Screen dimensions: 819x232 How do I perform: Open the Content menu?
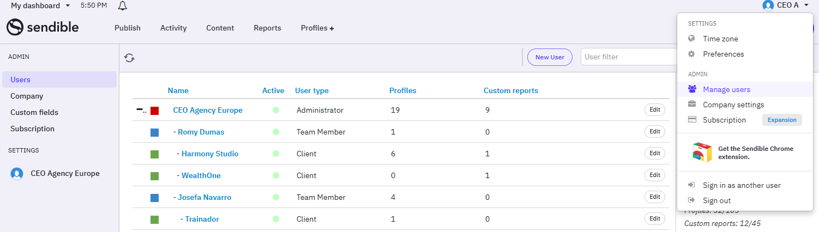tap(220, 28)
